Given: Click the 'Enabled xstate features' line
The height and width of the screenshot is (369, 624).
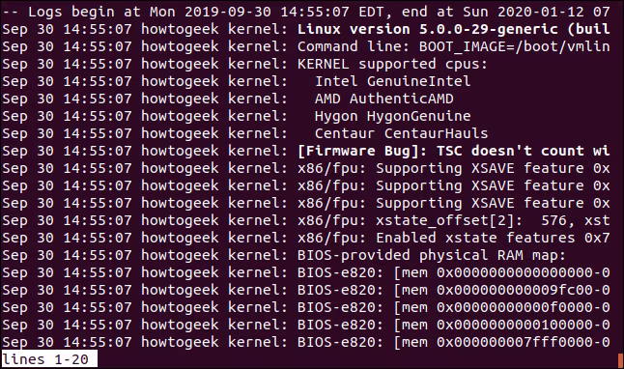Looking at the screenshot, I should pos(305,238).
